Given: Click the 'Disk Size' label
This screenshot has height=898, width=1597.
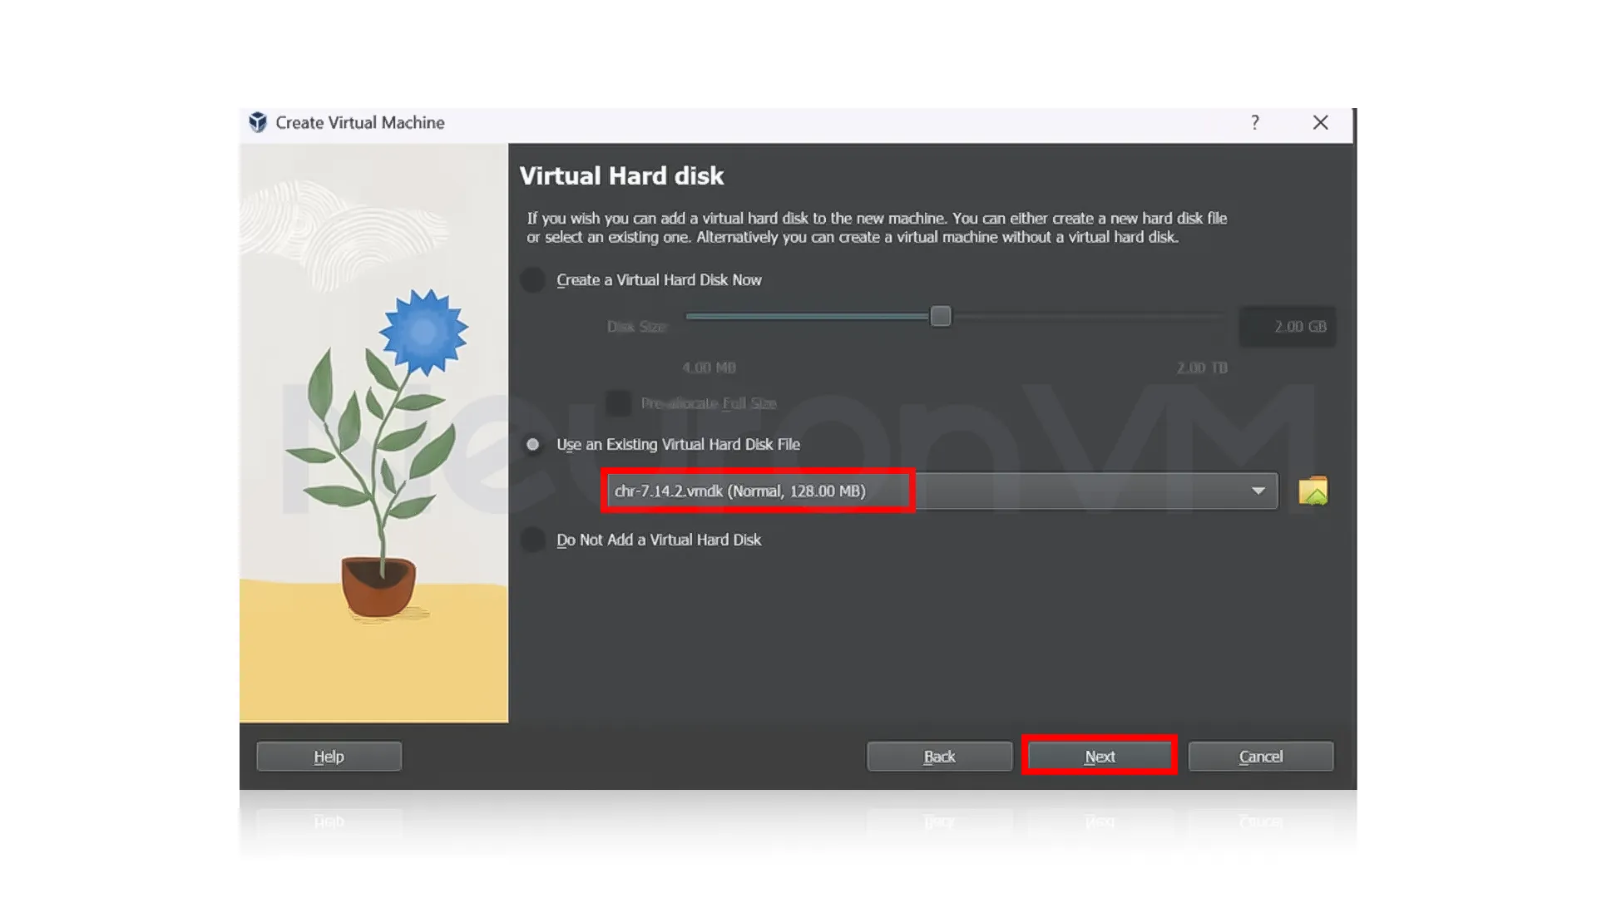Looking at the screenshot, I should [x=637, y=327].
